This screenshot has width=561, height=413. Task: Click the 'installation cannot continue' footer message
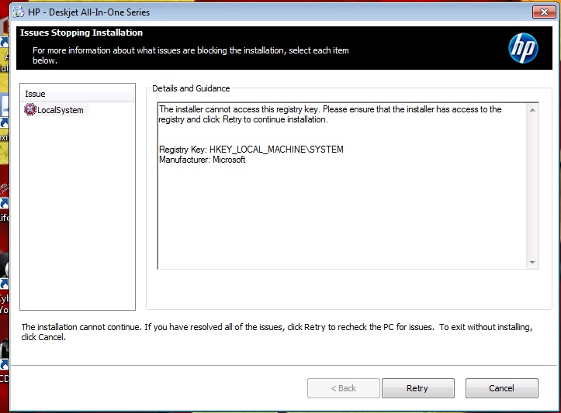coord(277,332)
